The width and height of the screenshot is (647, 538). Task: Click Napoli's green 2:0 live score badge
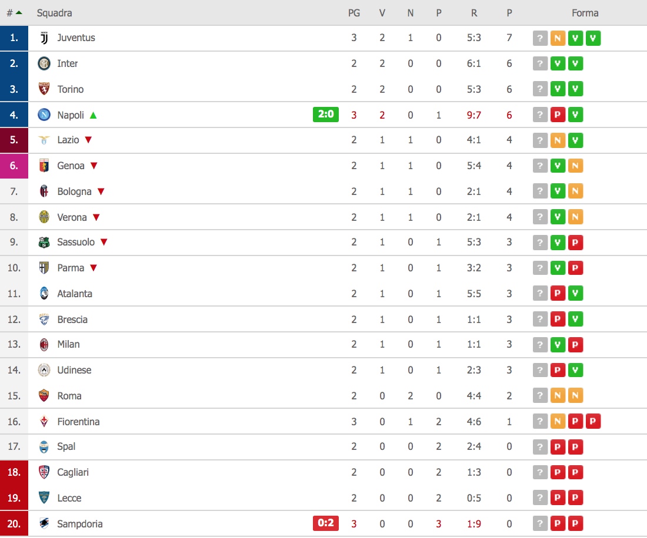click(x=326, y=115)
